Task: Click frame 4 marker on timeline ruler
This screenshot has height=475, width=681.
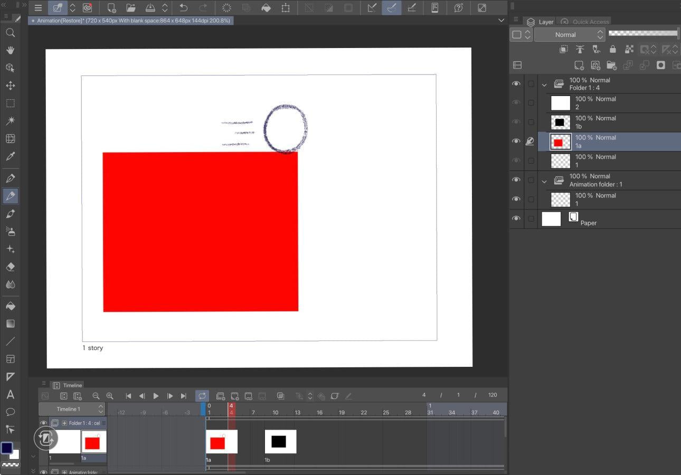Action: pos(231,409)
